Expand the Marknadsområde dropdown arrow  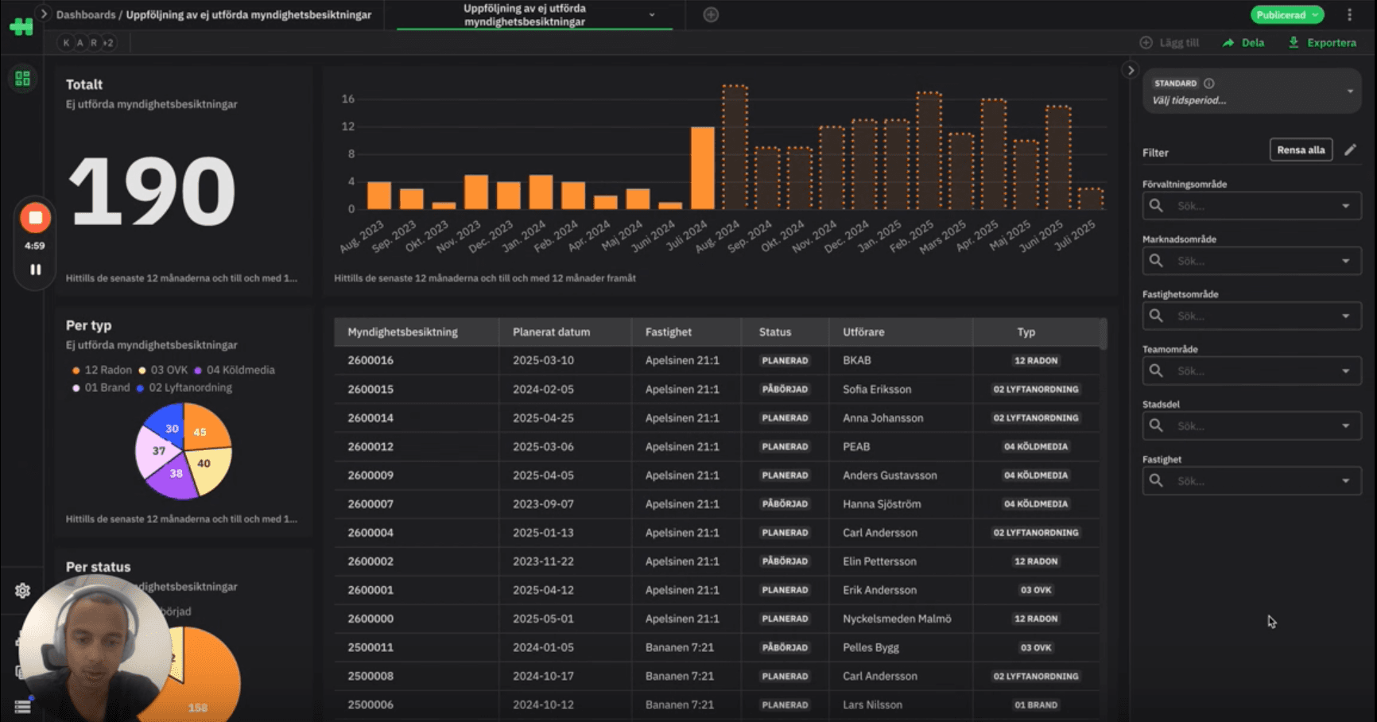[x=1346, y=261]
